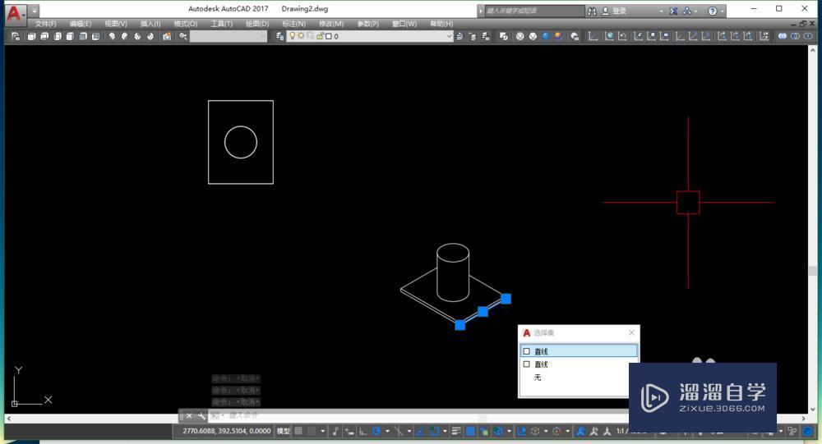Open the Autodesk Exchange X icon
The image size is (822, 444).
coord(674,11)
